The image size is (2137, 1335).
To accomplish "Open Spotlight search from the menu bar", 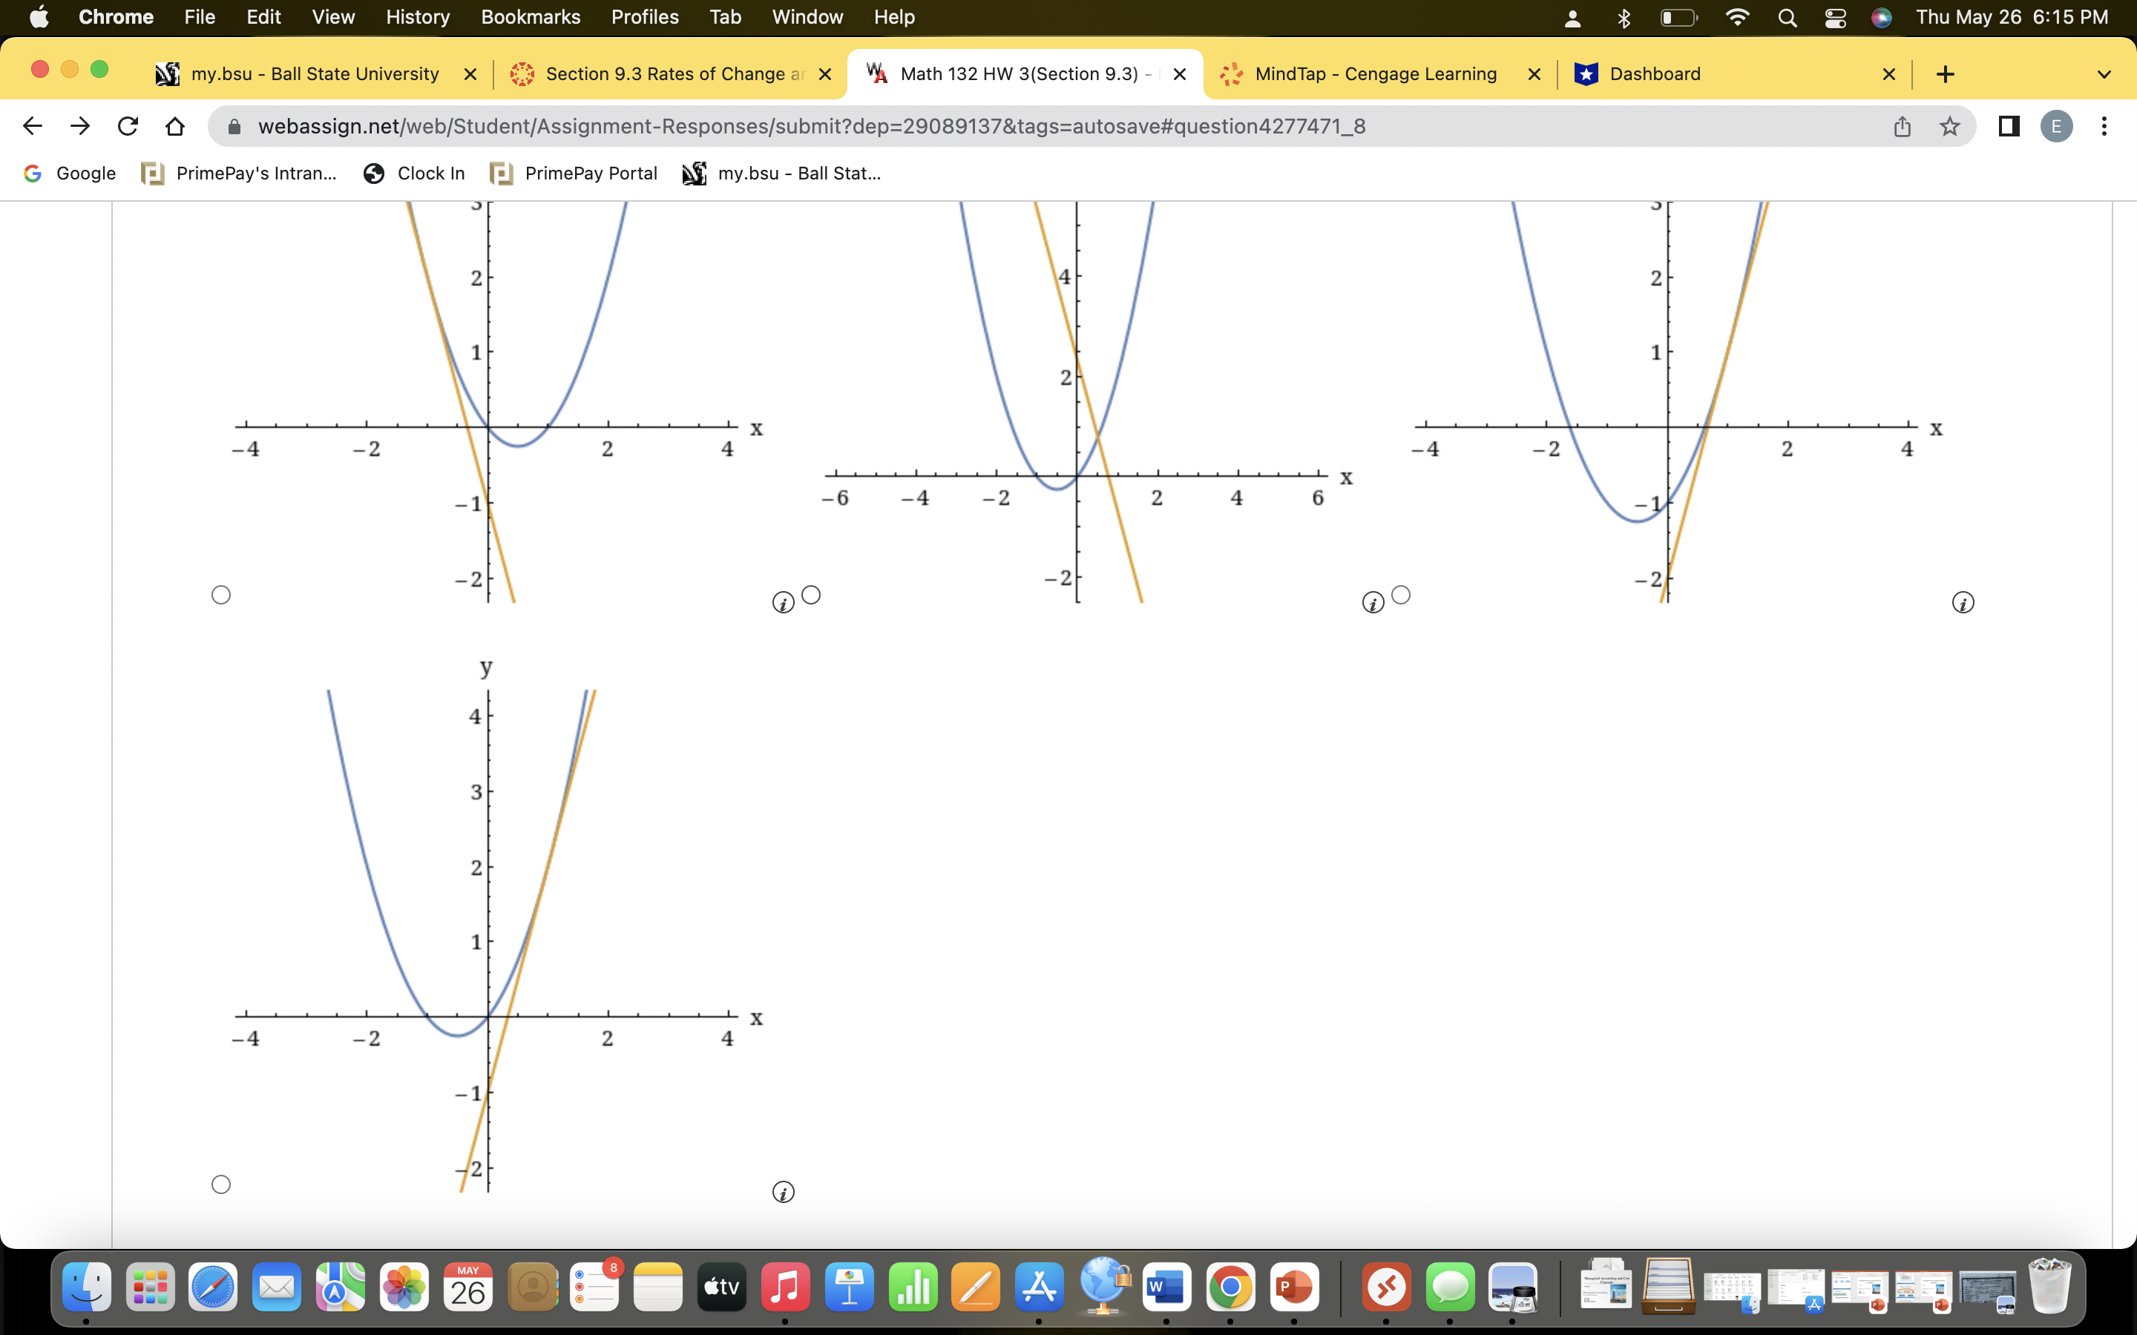I will click(1787, 18).
